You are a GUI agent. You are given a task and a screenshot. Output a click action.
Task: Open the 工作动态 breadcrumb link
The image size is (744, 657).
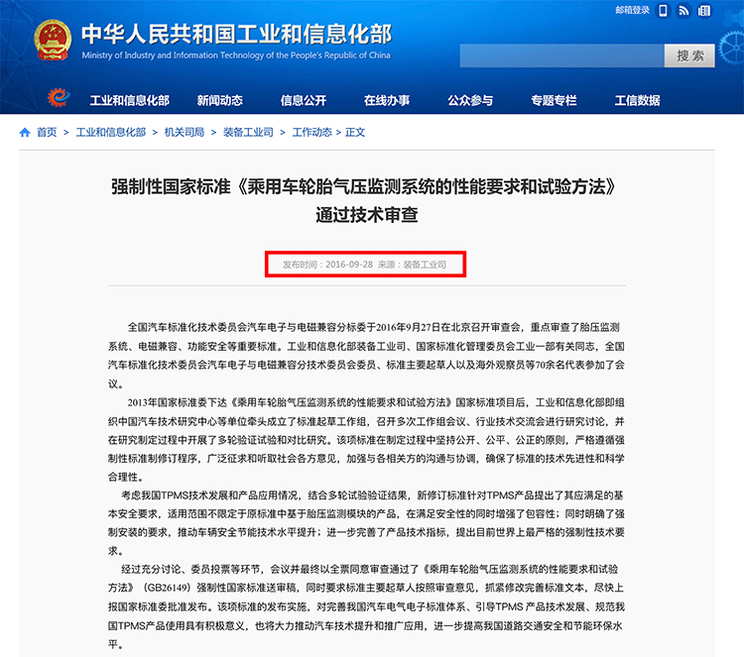click(311, 132)
